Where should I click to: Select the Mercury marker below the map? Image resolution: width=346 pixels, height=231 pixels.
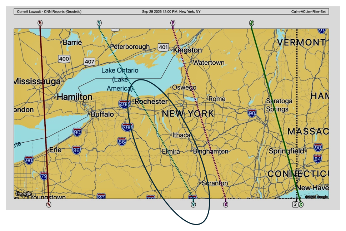pyautogui.click(x=226, y=205)
